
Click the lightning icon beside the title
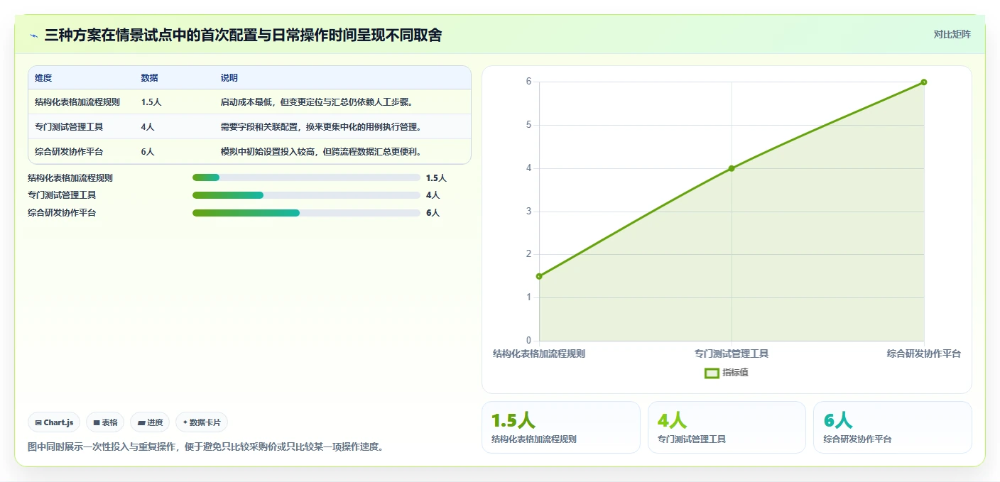[34, 35]
